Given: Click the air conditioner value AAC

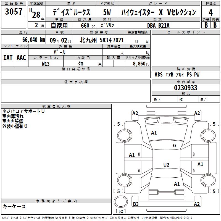Looking at the screenshot, I should 21,58.
